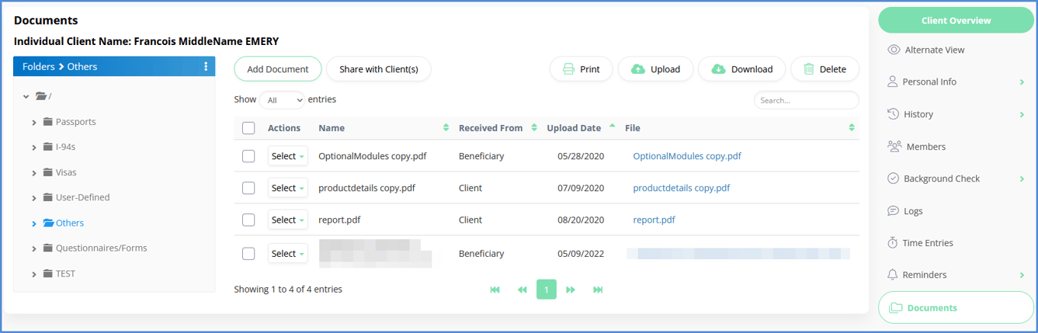Click the Upload cloud button
Viewport: 1038px width, 333px height.
(655, 69)
